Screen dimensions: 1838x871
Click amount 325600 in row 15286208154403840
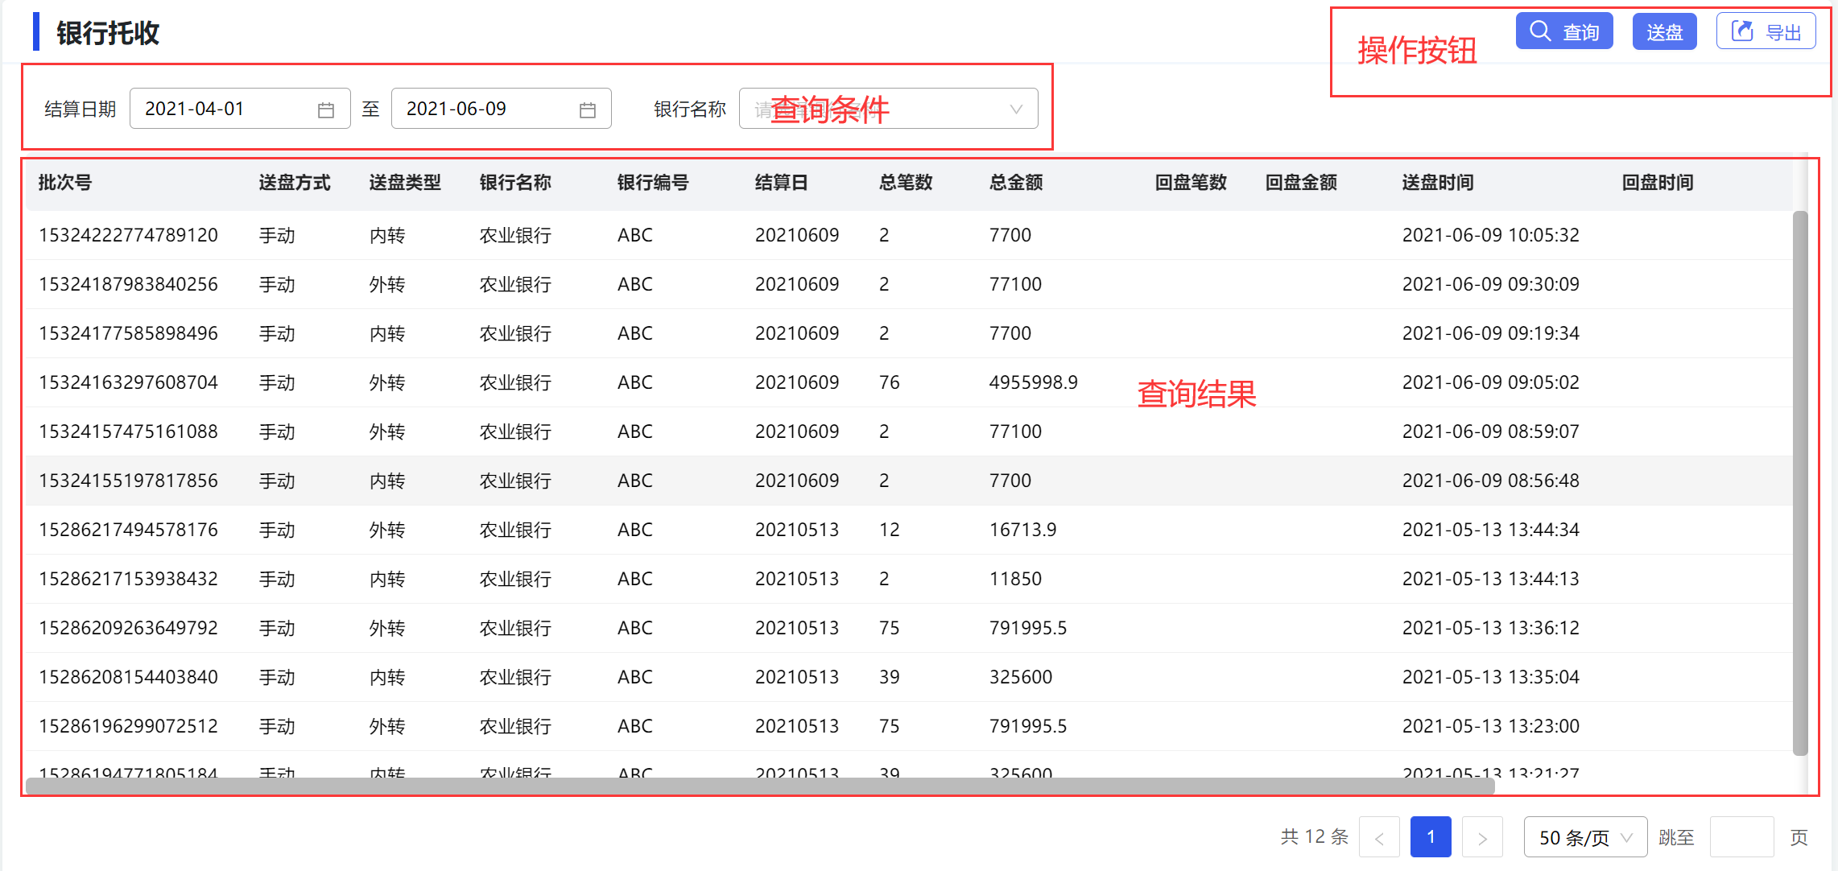[1021, 677]
